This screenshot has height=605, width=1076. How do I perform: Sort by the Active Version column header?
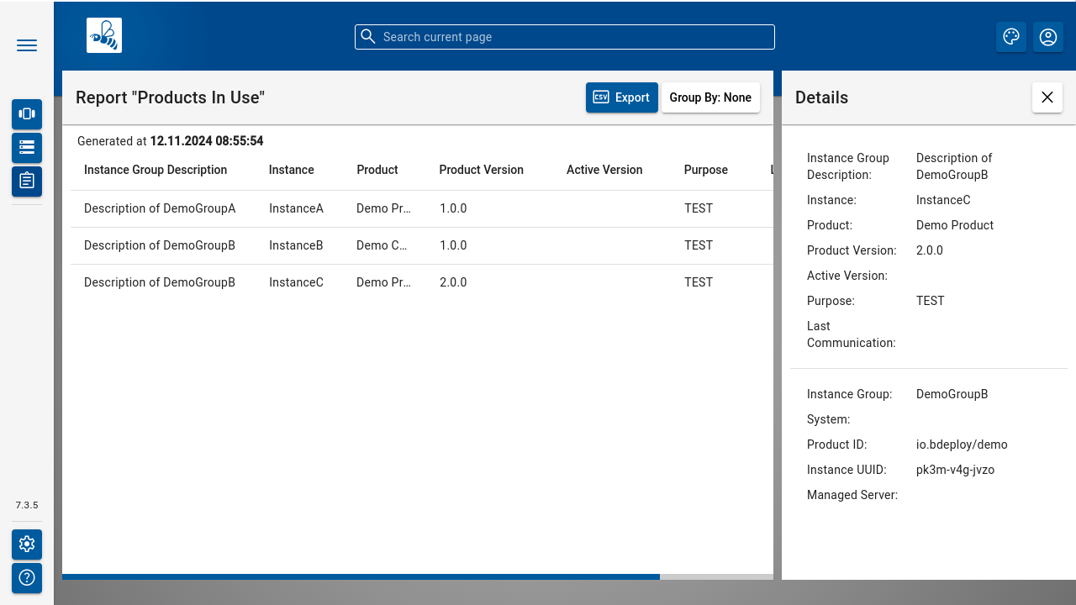coord(604,170)
